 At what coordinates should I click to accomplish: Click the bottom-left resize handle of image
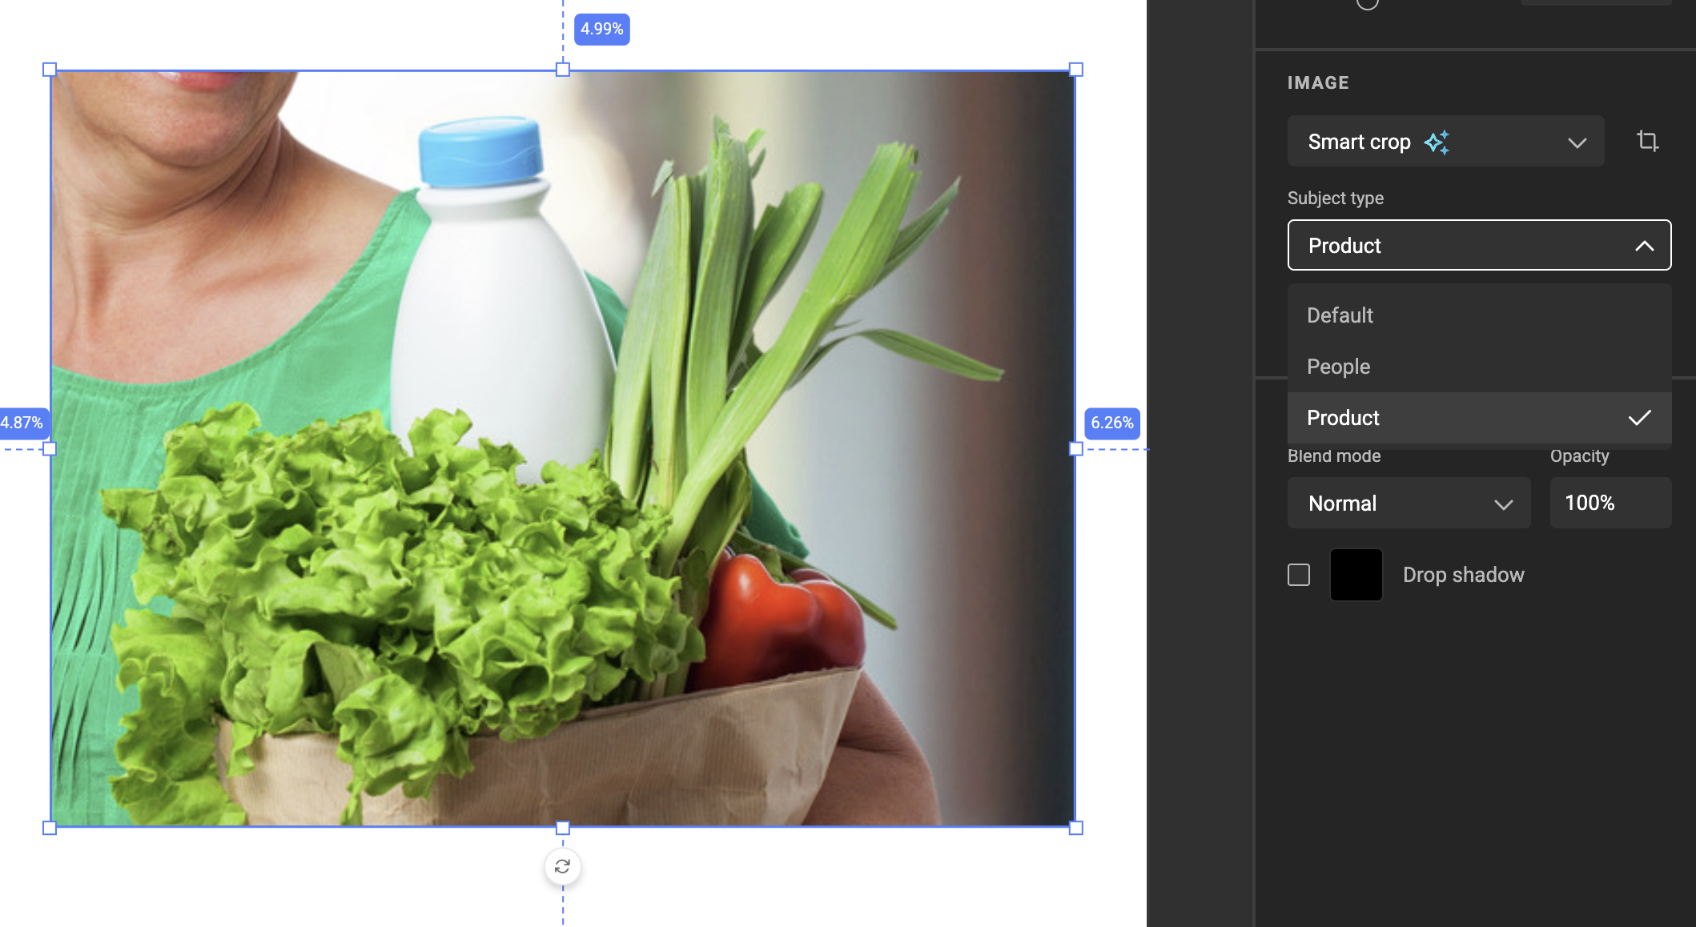point(50,828)
